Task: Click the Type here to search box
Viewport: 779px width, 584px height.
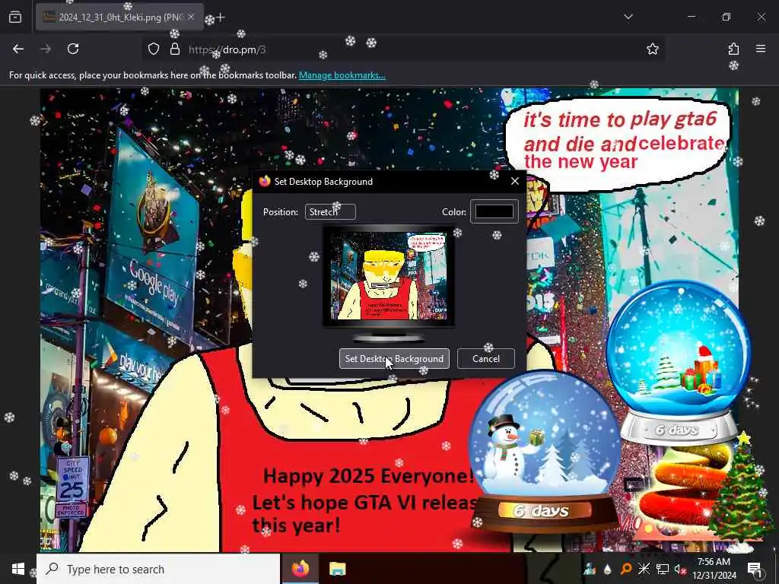Action: pyautogui.click(x=158, y=569)
